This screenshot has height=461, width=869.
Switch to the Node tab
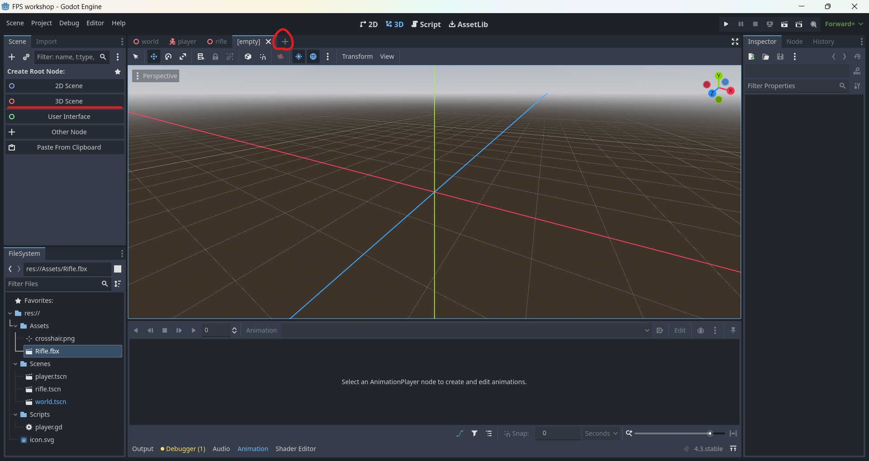click(x=794, y=42)
